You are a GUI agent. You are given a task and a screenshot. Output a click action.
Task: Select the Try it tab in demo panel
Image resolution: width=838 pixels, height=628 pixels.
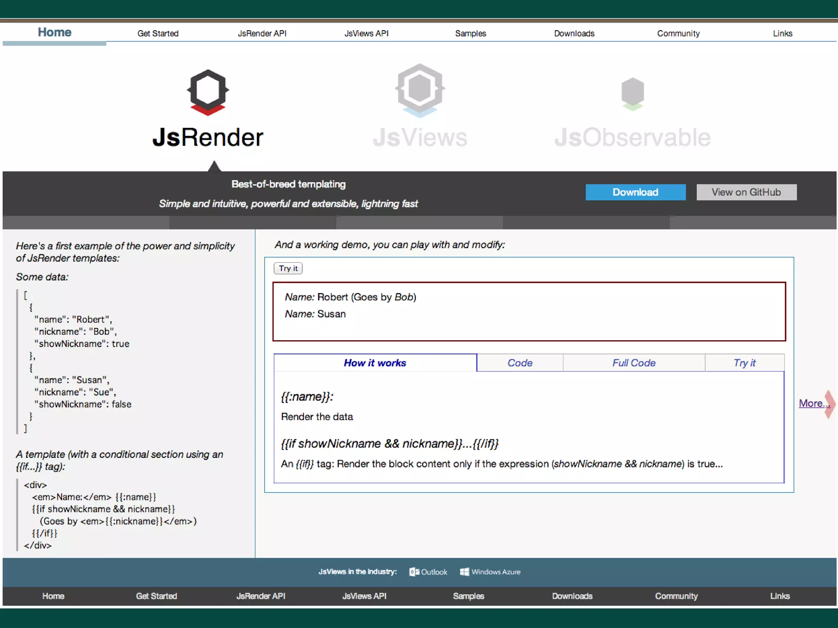744,363
